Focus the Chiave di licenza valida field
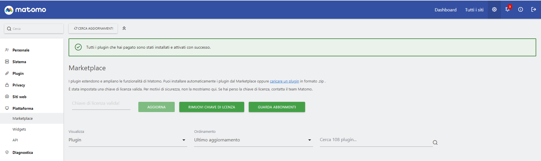The width and height of the screenshot is (541, 161). tap(101, 104)
